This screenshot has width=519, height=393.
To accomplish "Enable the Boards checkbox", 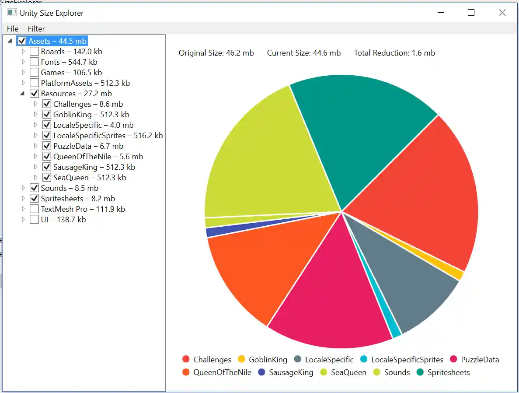I will pyautogui.click(x=34, y=51).
